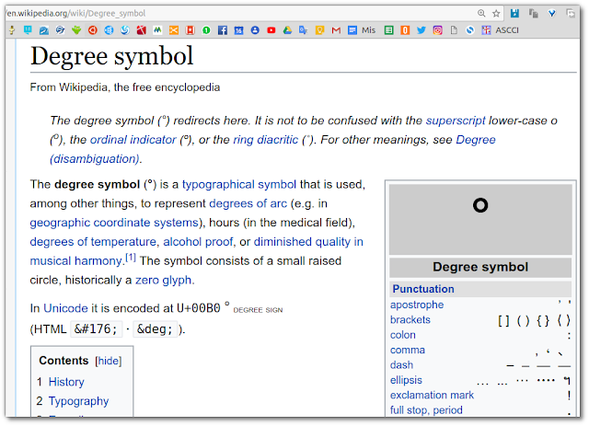Screen dimensions: 589x426
Task: Open the geographic coordinate systems link
Action: [114, 223]
